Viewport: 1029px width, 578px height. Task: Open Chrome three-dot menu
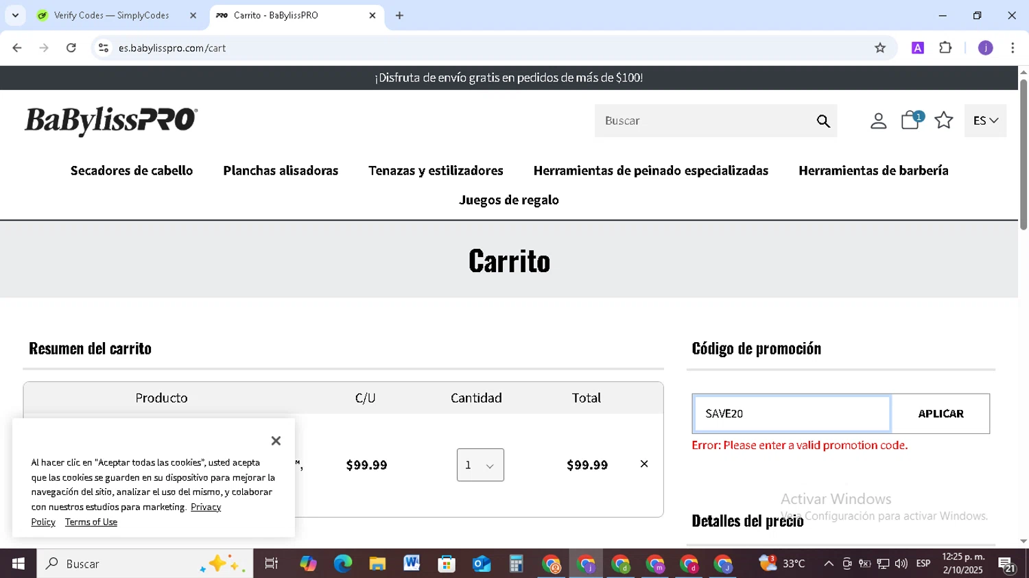pyautogui.click(x=1013, y=48)
